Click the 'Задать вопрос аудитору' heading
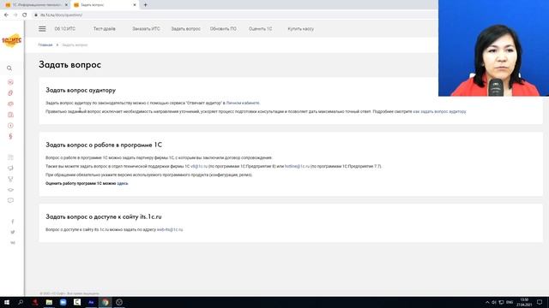The image size is (549, 308). [81, 90]
